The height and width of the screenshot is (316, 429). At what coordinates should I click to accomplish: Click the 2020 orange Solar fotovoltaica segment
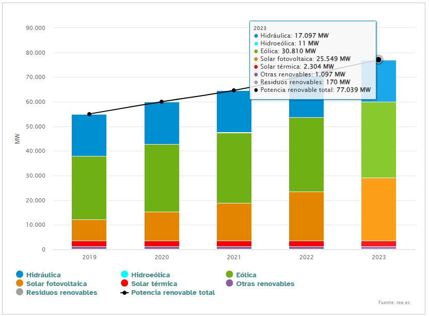tap(162, 227)
